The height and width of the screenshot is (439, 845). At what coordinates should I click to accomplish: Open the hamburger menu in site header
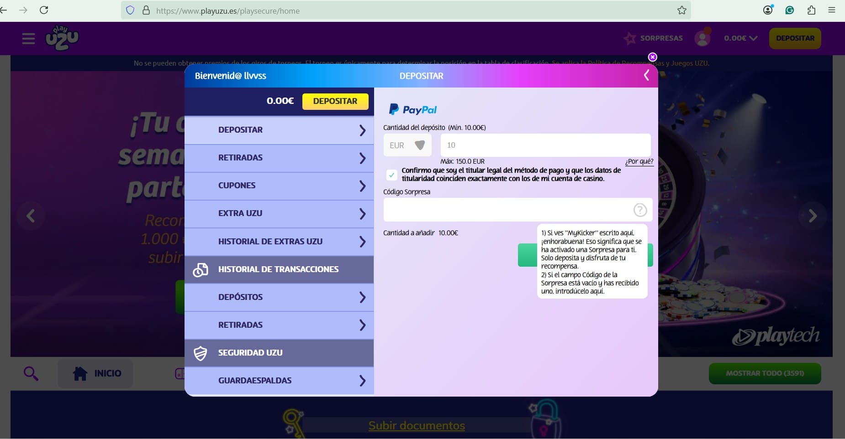tap(28, 38)
